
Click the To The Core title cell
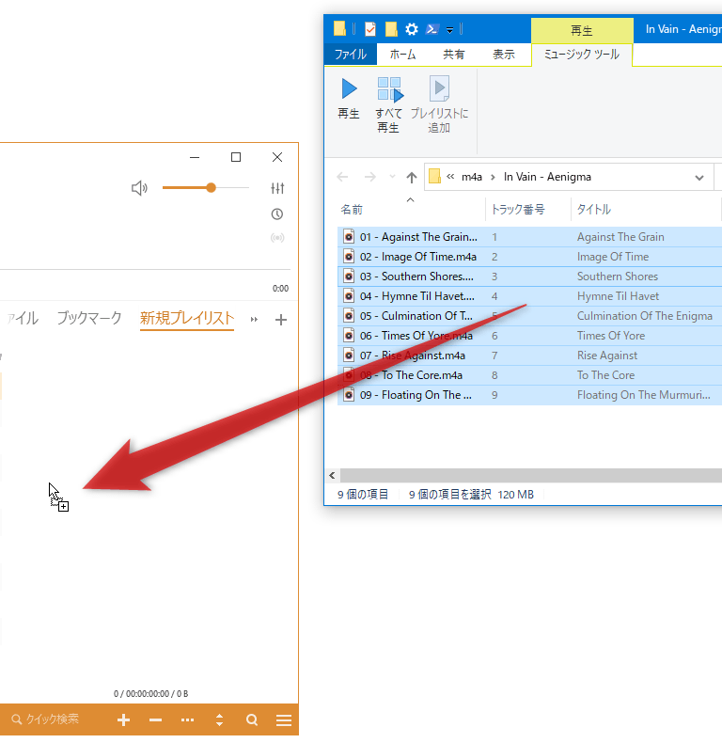pyautogui.click(x=605, y=375)
